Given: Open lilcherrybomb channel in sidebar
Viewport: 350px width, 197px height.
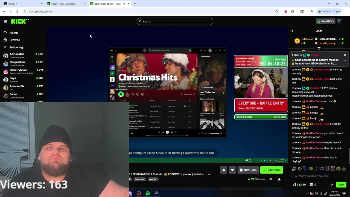Looking at the screenshot, I should [x=23, y=72].
